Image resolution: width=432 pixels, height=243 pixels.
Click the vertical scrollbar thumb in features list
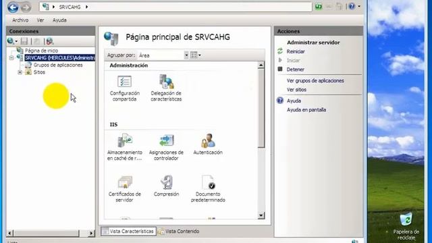coord(261,108)
